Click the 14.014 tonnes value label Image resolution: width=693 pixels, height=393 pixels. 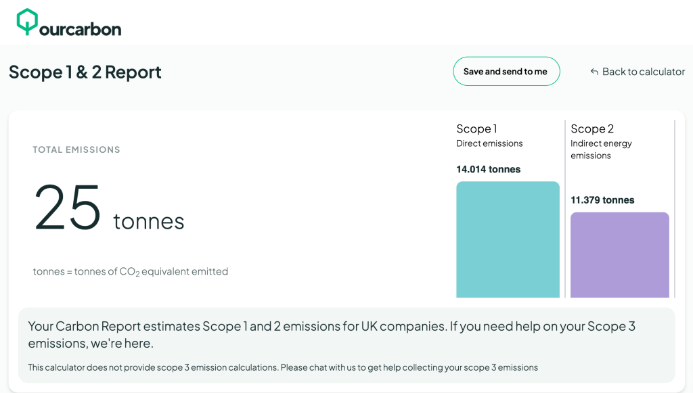488,169
